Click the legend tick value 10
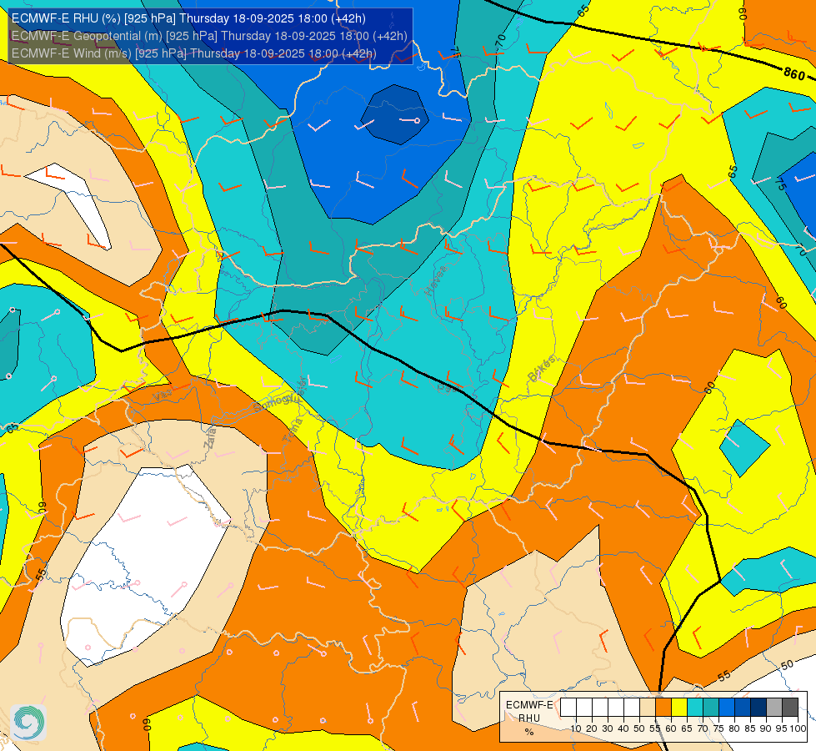 pyautogui.click(x=576, y=728)
